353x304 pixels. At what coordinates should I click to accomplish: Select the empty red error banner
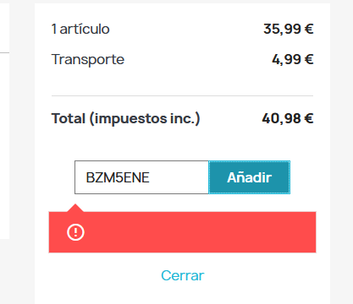(x=182, y=232)
